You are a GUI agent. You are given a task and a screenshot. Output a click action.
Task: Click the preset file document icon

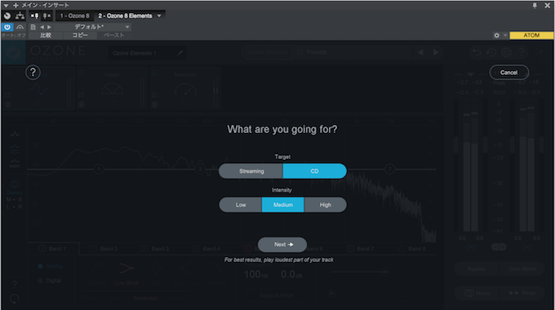33,27
